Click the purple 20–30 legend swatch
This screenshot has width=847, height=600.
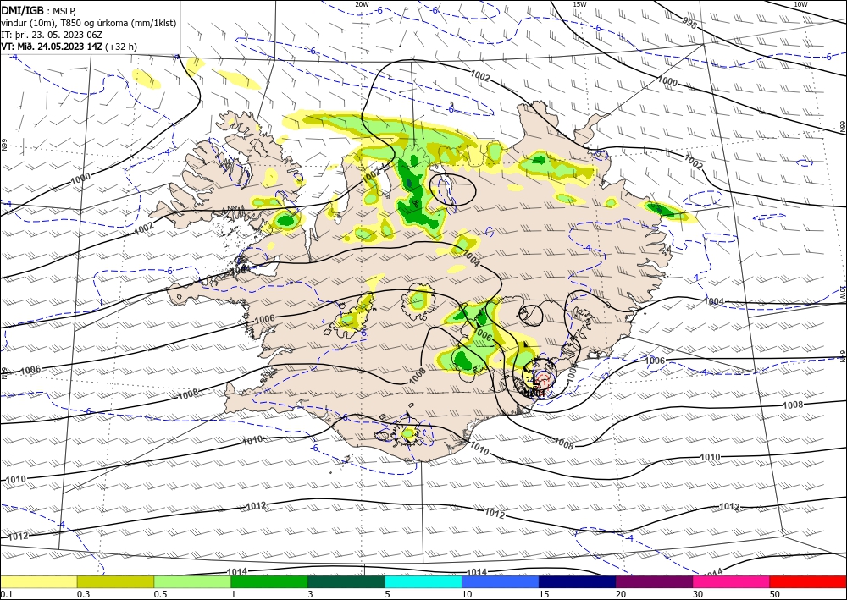point(654,581)
